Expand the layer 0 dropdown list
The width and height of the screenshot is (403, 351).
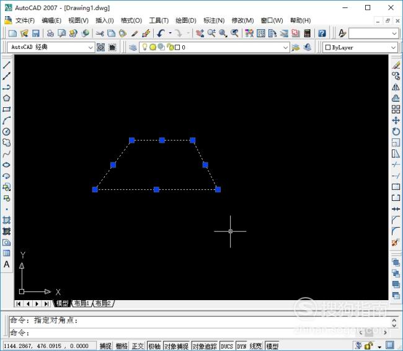click(285, 47)
